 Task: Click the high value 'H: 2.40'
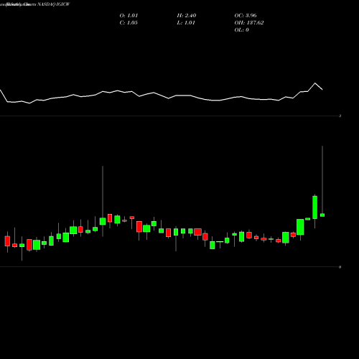pos(187,16)
